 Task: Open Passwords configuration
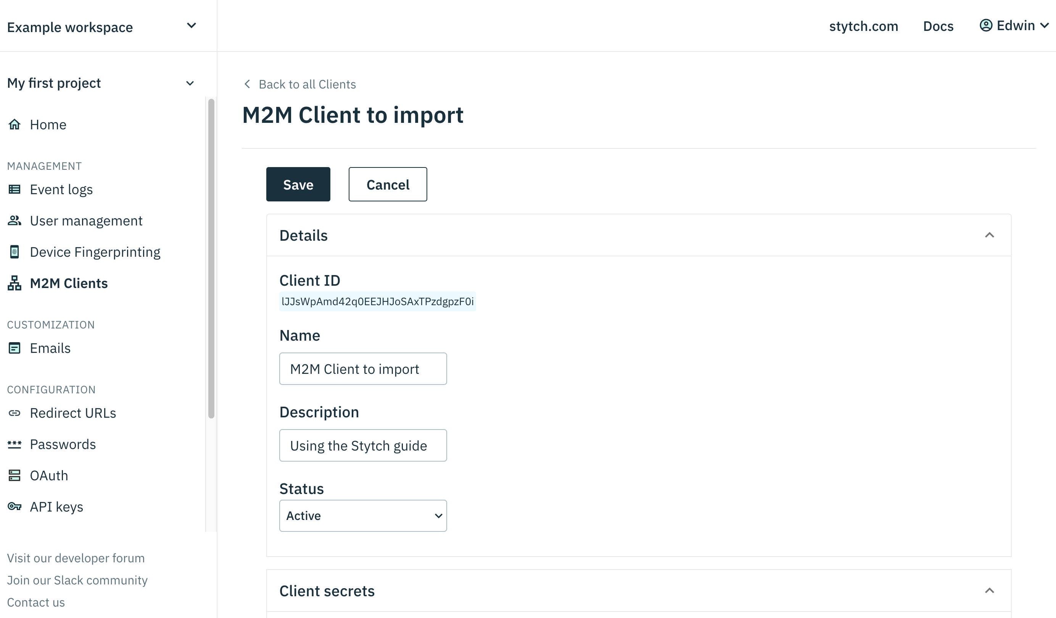coord(63,444)
